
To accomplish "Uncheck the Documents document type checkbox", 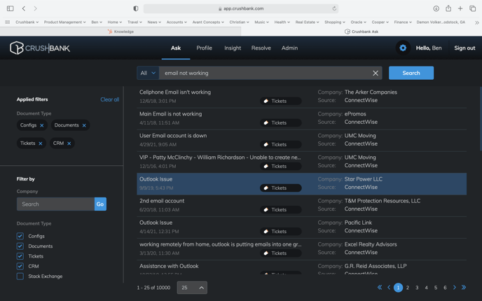I will click(20, 246).
